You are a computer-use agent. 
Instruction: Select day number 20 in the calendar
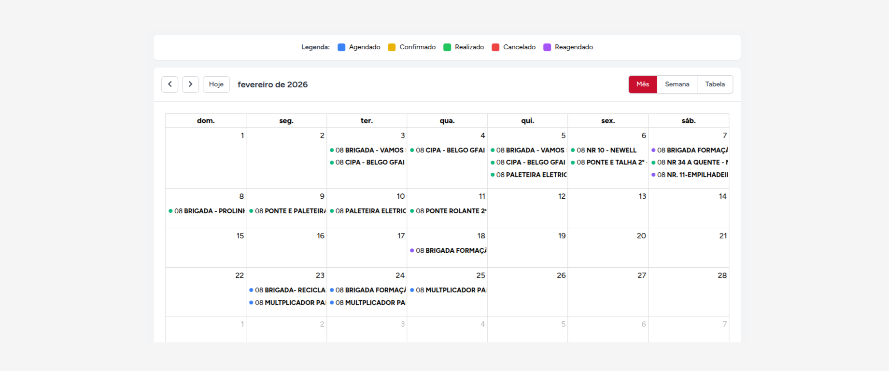pos(641,236)
